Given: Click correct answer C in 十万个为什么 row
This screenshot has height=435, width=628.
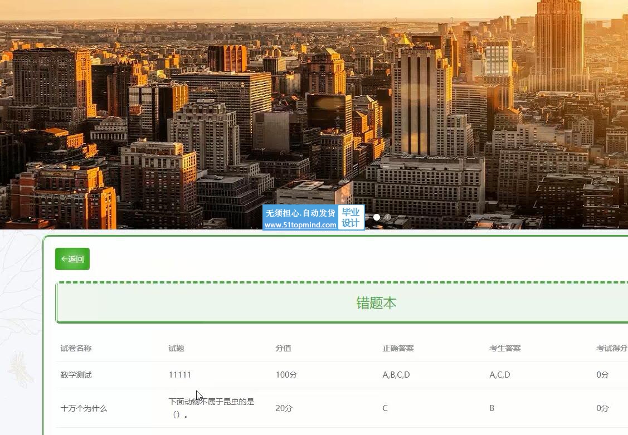Looking at the screenshot, I should point(385,408).
